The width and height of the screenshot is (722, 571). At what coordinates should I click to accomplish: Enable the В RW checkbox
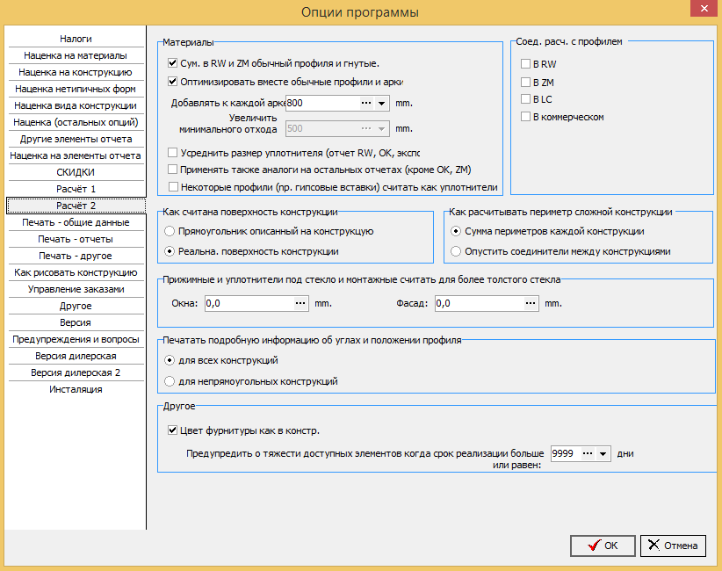pyautogui.click(x=525, y=63)
